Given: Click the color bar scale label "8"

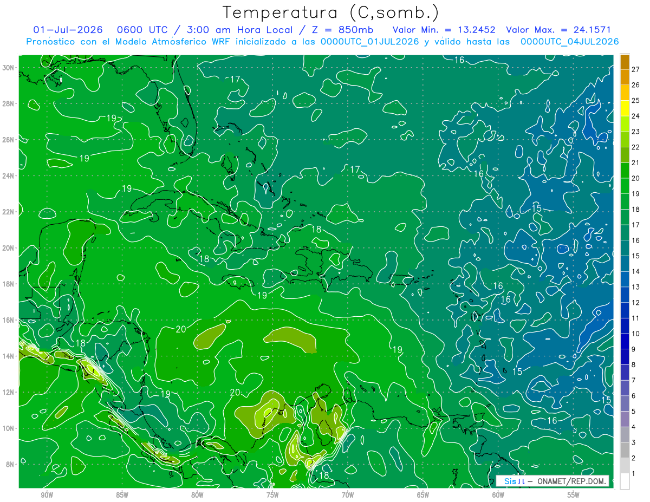Looking at the screenshot, I should point(634,365).
